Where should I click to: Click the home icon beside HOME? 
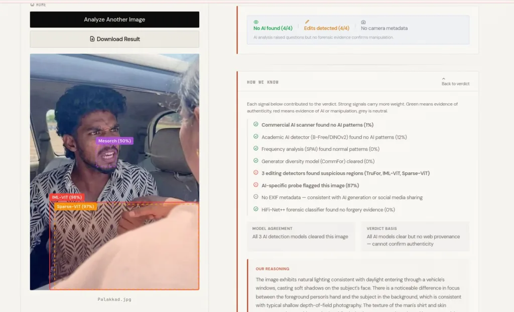click(x=32, y=5)
